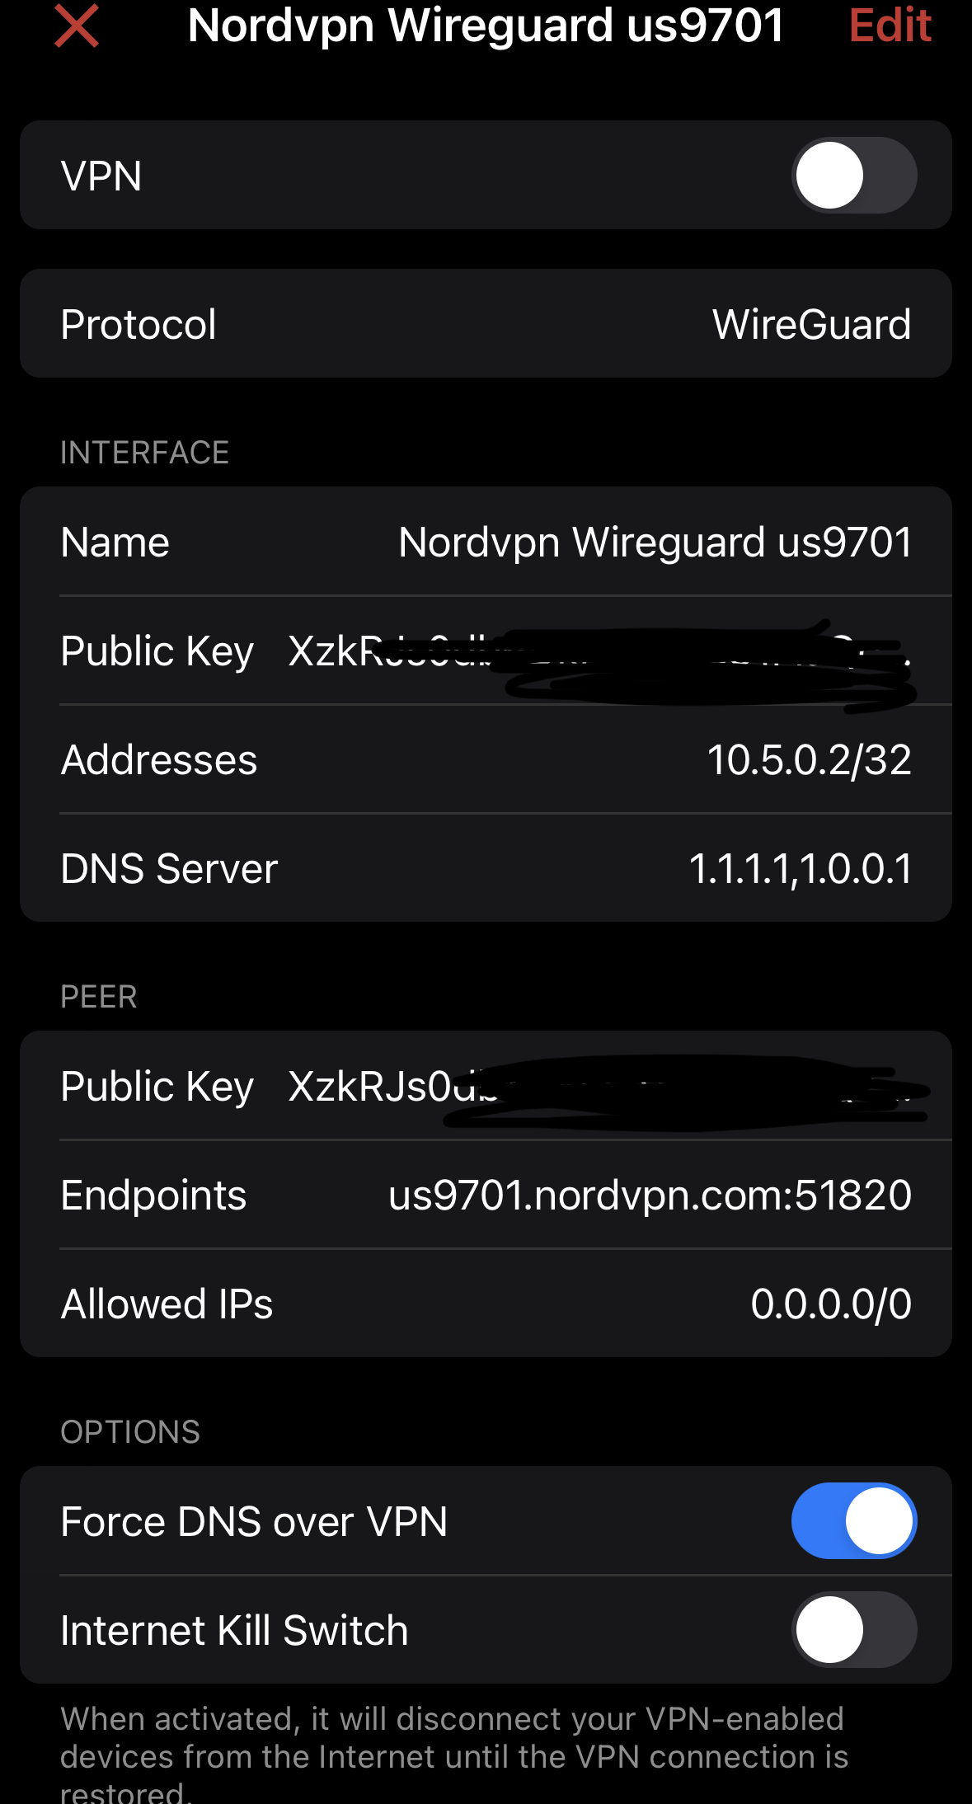
Task: Tap the WireGuard protocol value text
Action: 811,324
